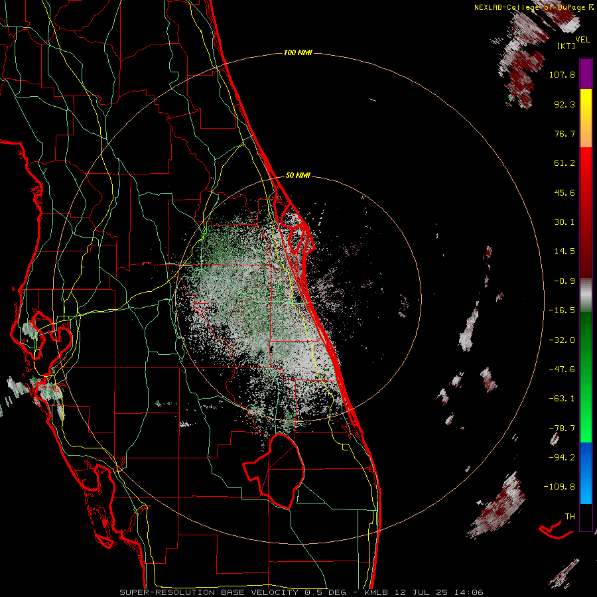Click the 92.3 velocity scale value
597x597 pixels.
(x=564, y=104)
